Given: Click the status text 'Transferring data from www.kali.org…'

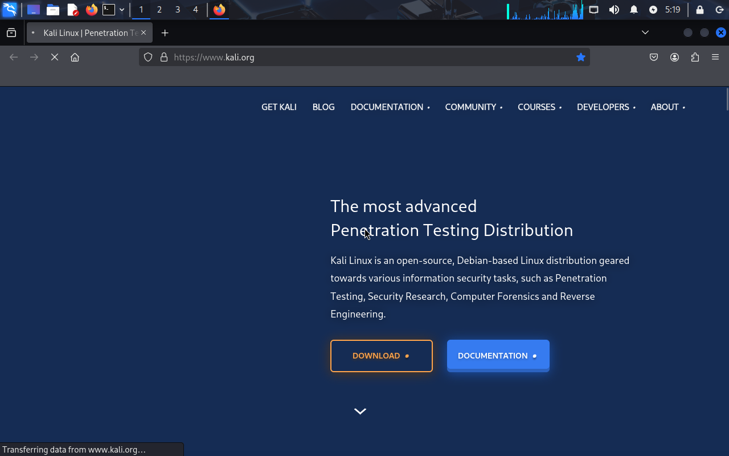Looking at the screenshot, I should (74, 450).
